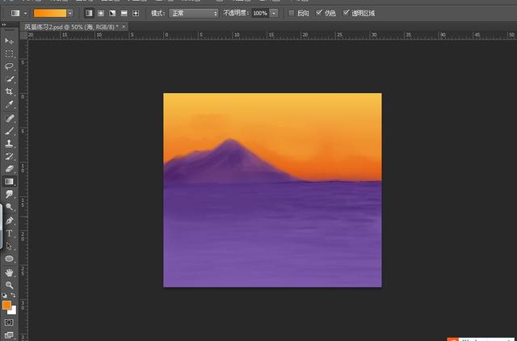The image size is (517, 341).
Task: Select the Eraser tool
Action: [10, 169]
